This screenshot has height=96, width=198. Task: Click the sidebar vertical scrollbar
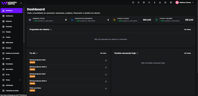coord(24,25)
